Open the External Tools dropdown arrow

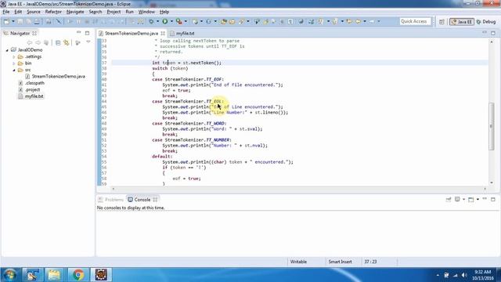coord(186,21)
